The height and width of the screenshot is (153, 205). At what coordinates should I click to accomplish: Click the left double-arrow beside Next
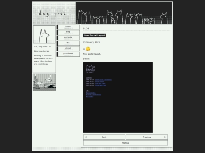[86, 137]
